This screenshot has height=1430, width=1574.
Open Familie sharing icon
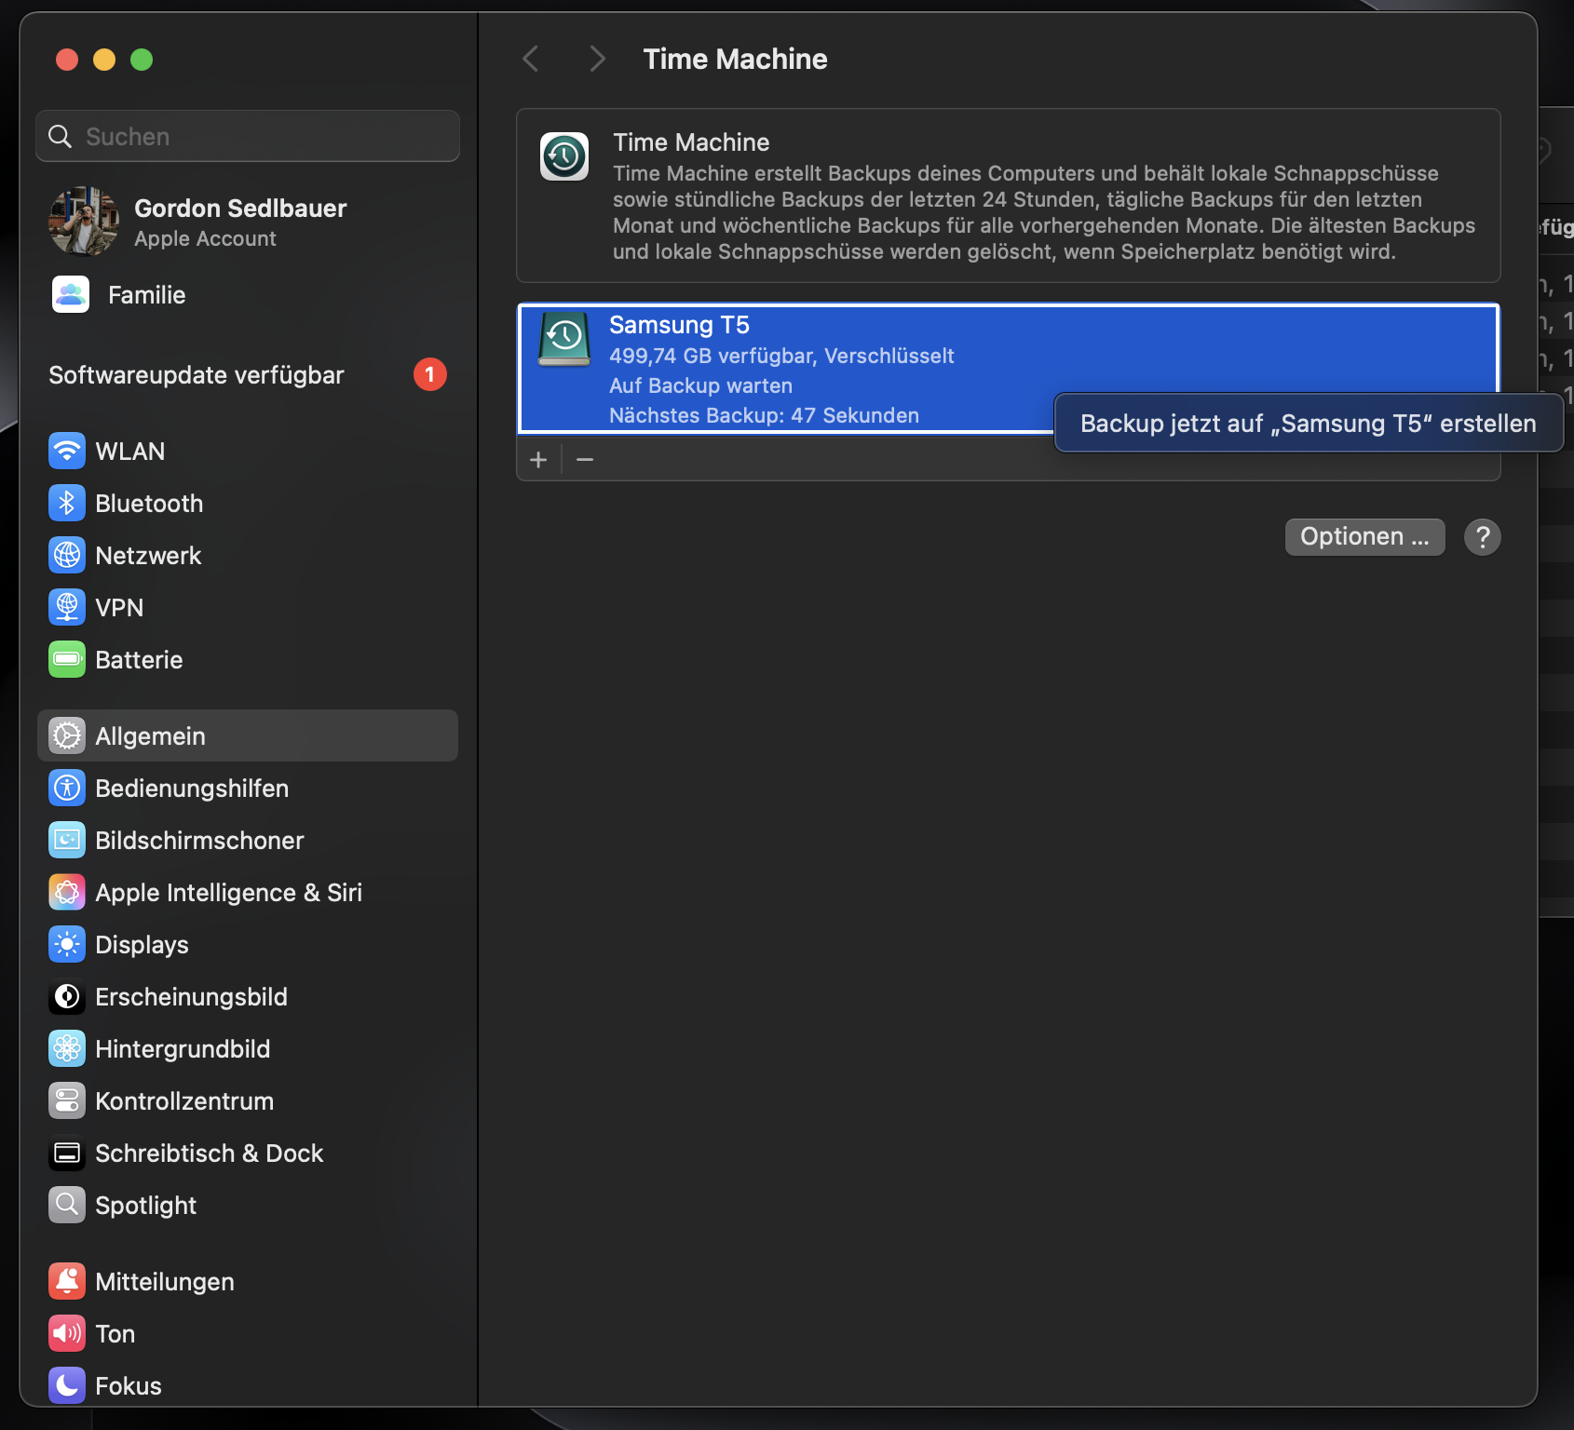click(71, 295)
